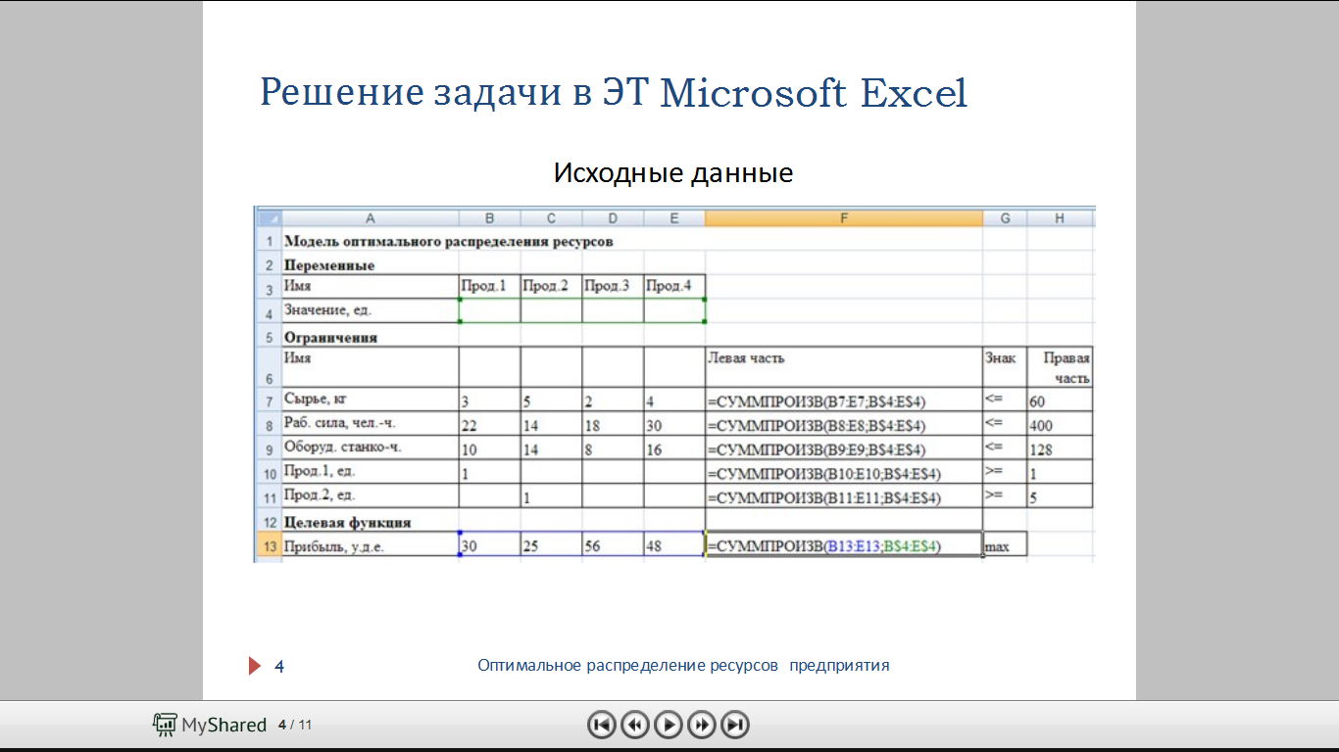1339x752 pixels.
Task: Click the max cell in row 13
Action: tap(1005, 545)
